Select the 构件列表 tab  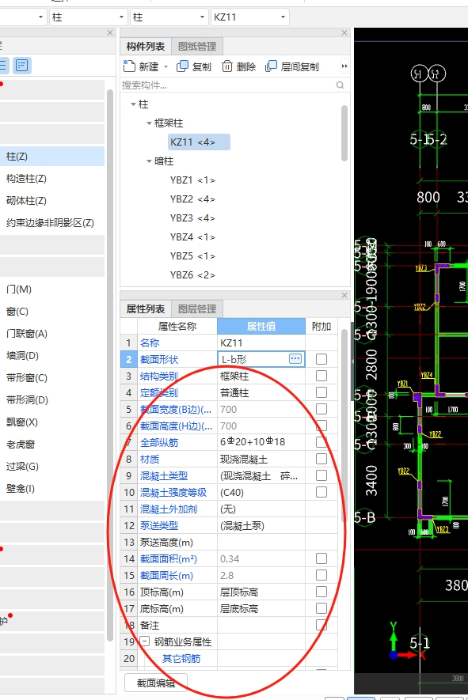146,47
